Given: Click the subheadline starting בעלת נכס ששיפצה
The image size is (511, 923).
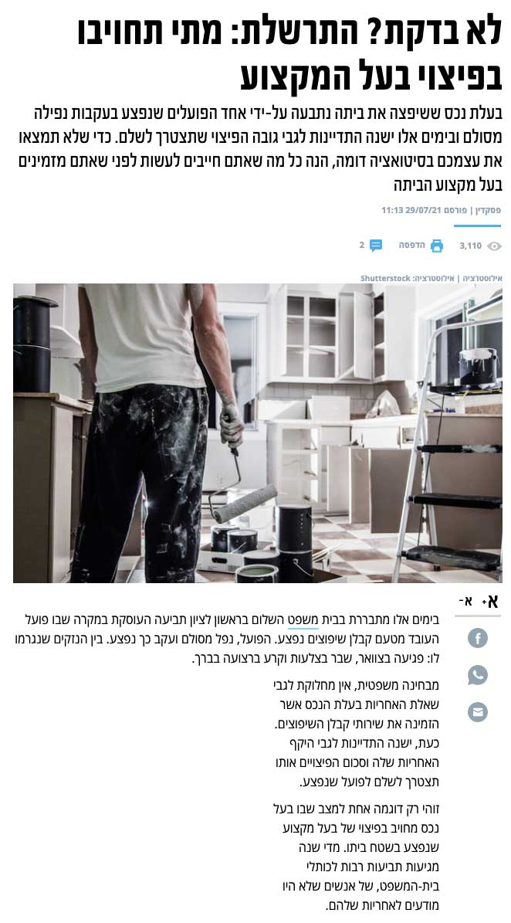Looking at the screenshot, I should coord(260,149).
